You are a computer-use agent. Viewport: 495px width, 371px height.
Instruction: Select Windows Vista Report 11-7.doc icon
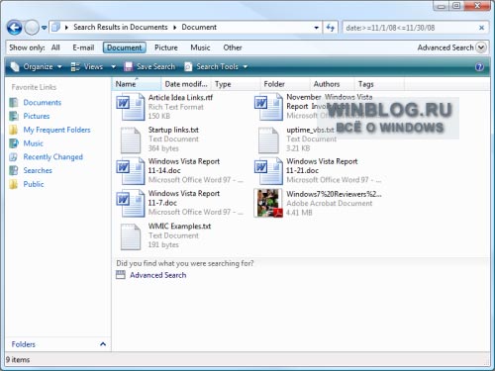tap(131, 203)
